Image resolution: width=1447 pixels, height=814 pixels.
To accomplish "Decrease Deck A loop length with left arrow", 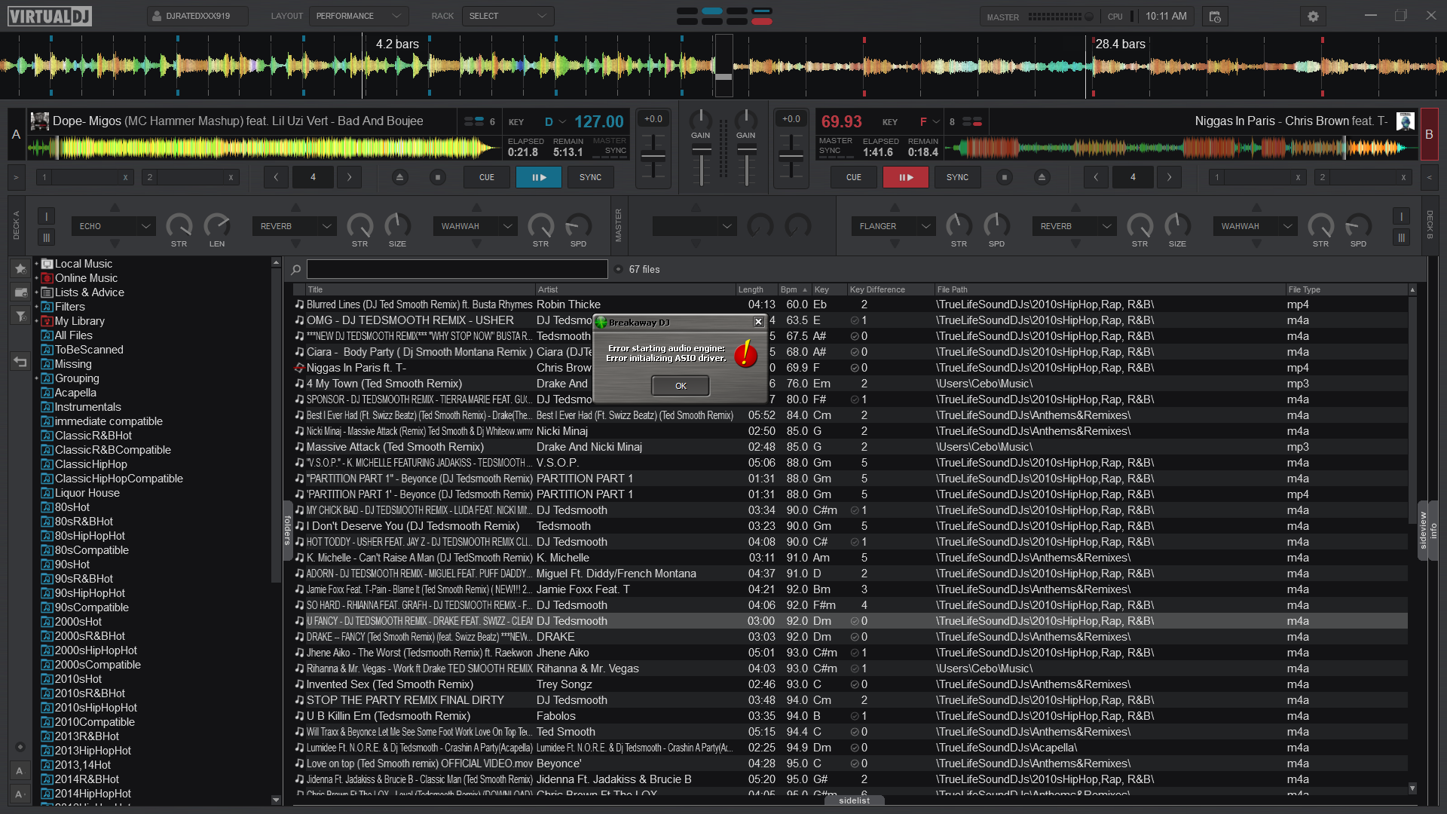I will [x=276, y=178].
